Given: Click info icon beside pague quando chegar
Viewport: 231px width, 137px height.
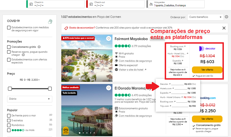Looking at the screenshot, I should tap(23, 55).
